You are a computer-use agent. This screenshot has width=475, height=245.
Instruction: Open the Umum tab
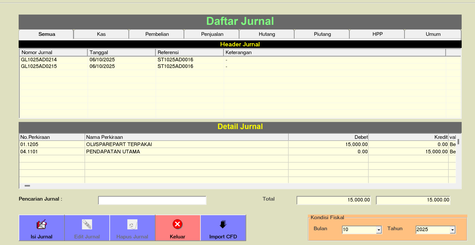[433, 34]
